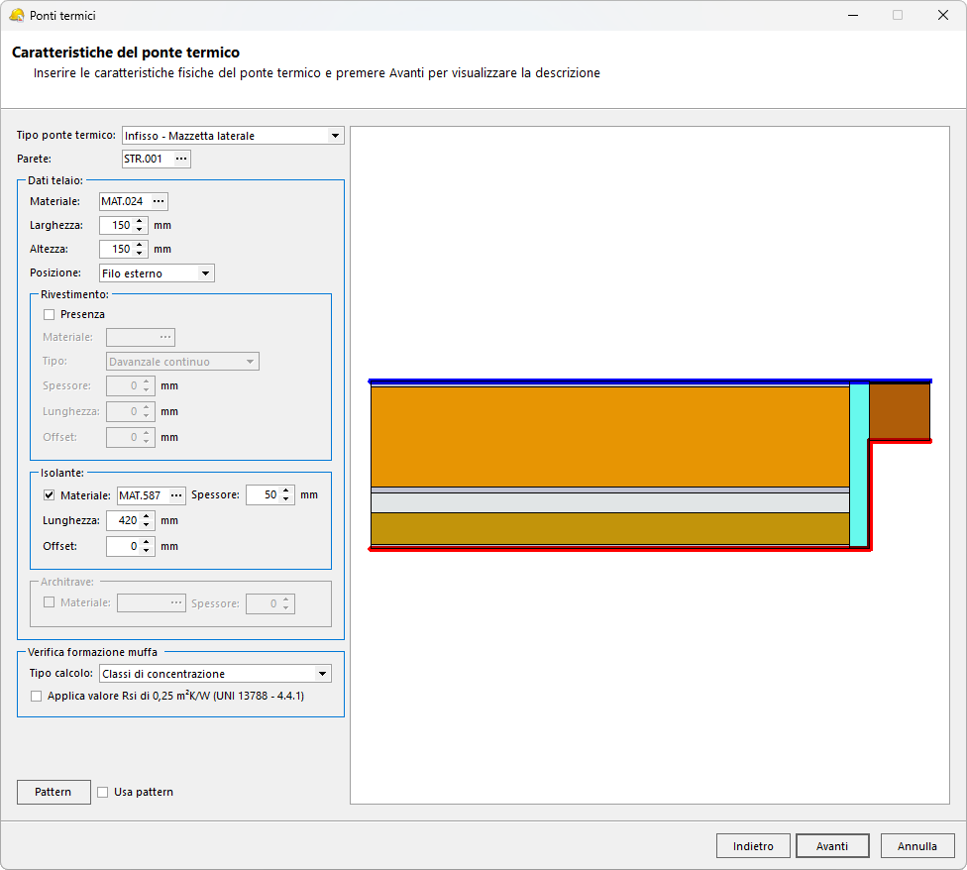Check Applica valore Rsi di 0,25 option

point(37,697)
